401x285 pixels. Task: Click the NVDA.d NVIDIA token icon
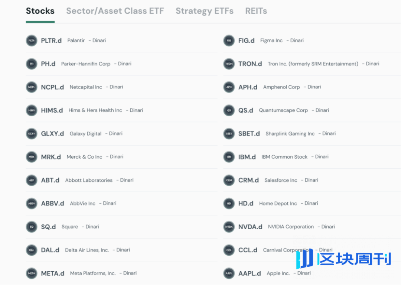(x=229, y=227)
